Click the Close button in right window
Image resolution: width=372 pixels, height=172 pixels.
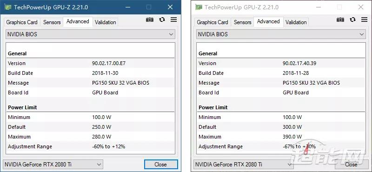pyautogui.click(x=352, y=165)
